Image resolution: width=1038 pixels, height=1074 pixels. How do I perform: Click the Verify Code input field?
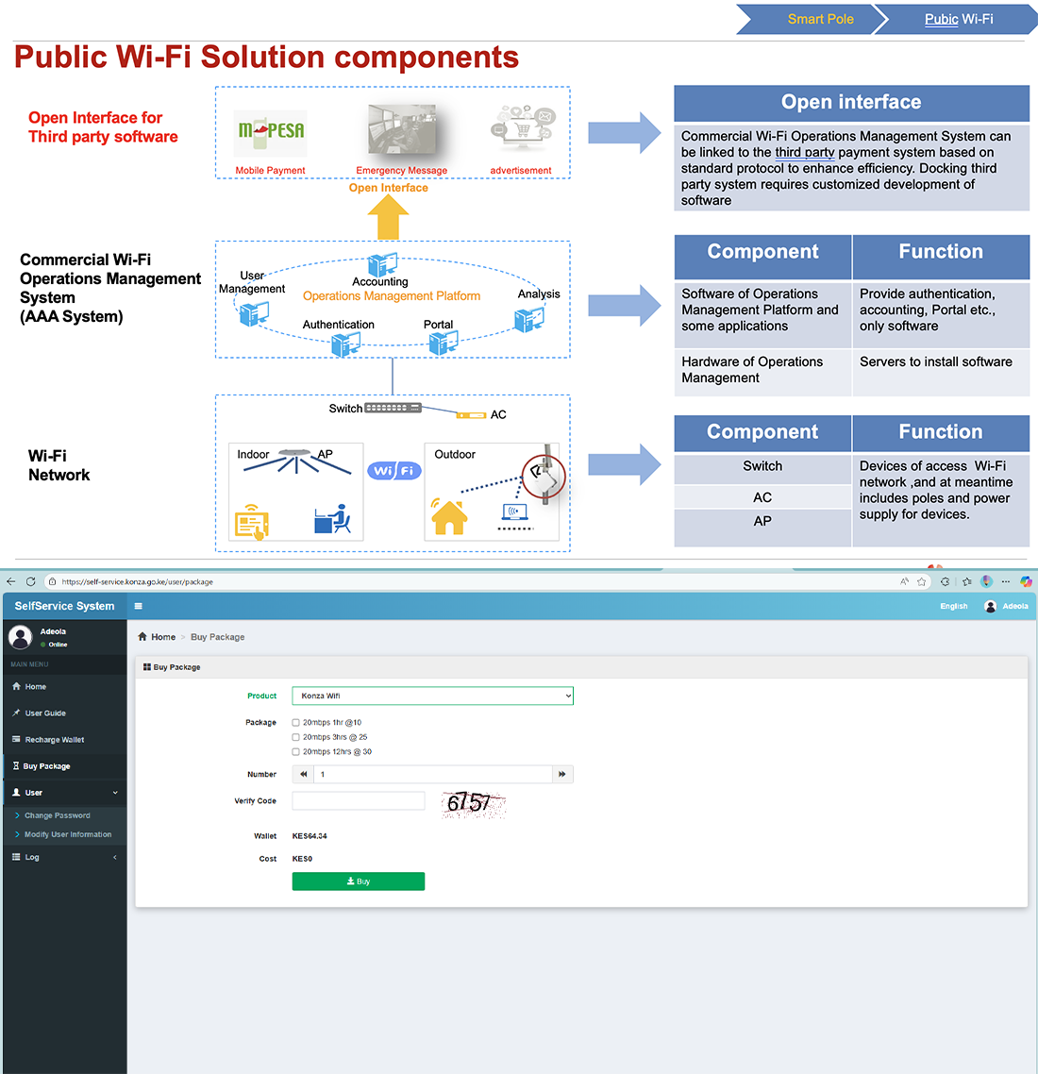tap(359, 801)
